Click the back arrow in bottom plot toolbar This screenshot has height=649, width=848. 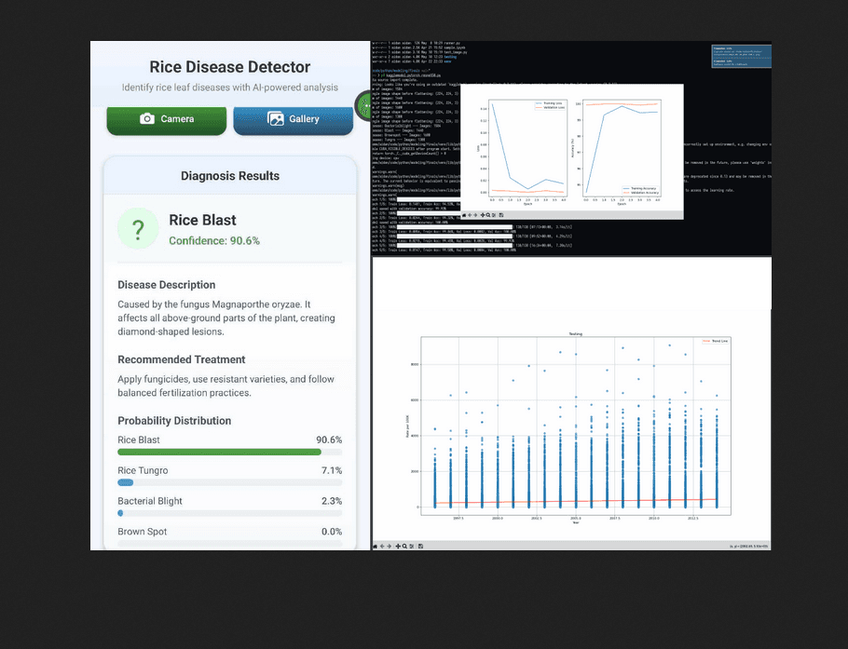382,546
